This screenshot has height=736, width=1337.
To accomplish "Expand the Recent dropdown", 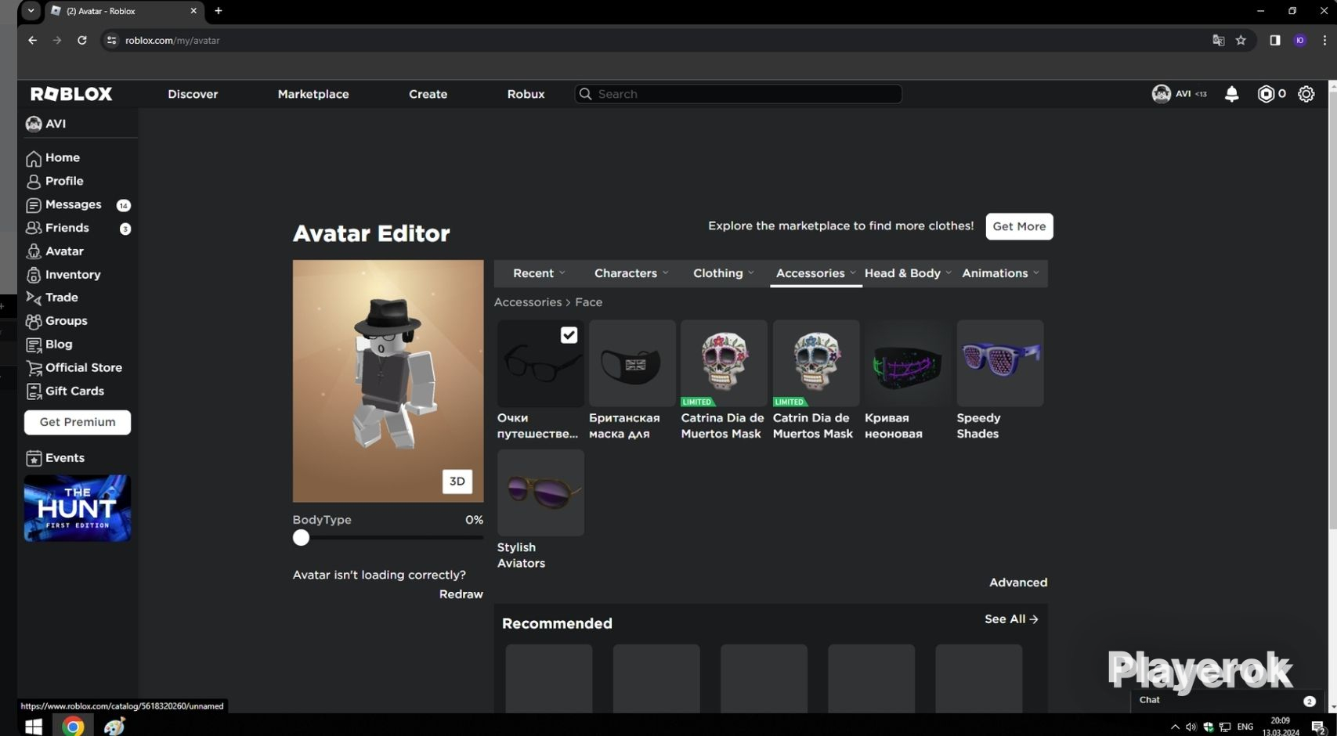I will [539, 273].
